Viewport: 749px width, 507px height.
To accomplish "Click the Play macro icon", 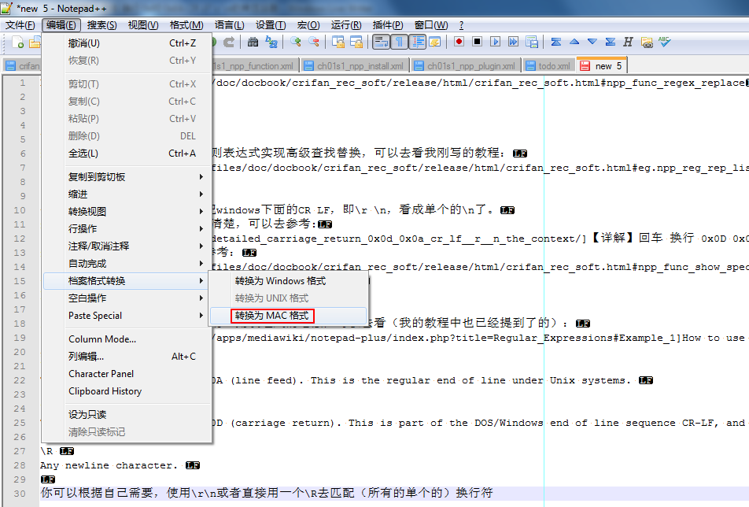I will pyautogui.click(x=496, y=42).
